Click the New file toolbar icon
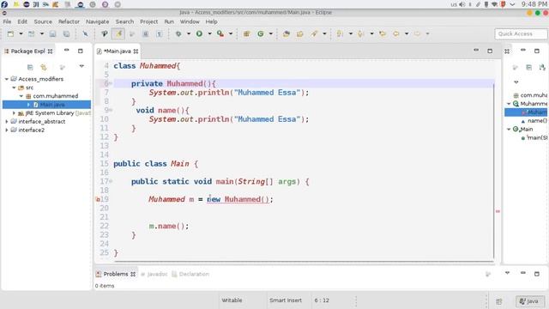 click(10, 33)
